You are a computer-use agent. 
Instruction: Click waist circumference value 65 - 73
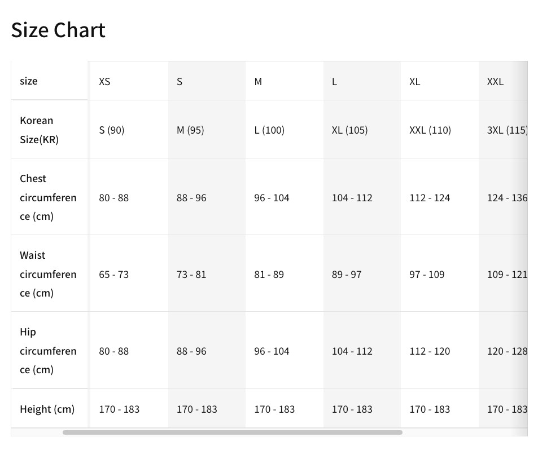pyautogui.click(x=113, y=275)
